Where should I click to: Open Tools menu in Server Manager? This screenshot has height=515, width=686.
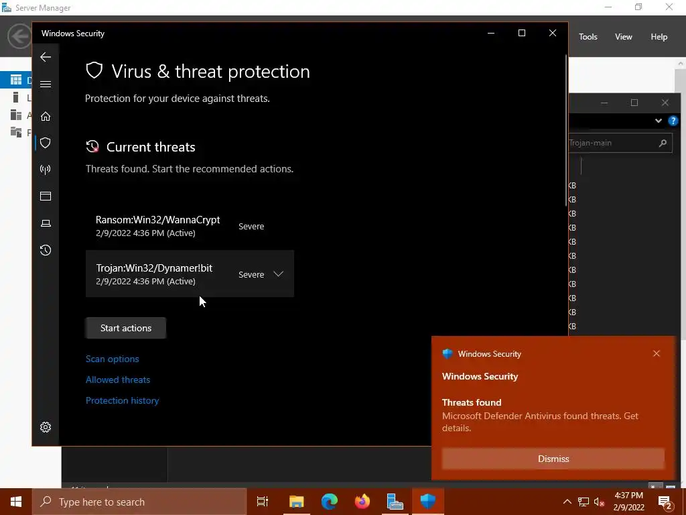click(588, 37)
